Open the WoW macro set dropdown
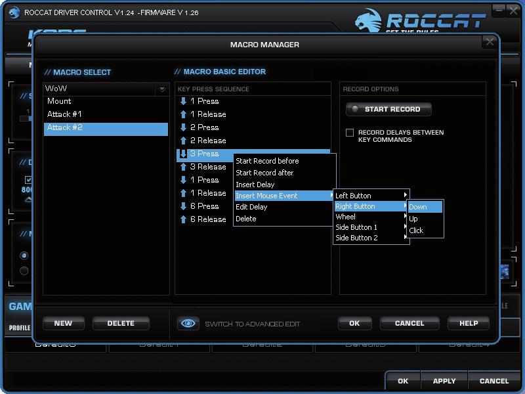525x394 pixels. coord(162,89)
